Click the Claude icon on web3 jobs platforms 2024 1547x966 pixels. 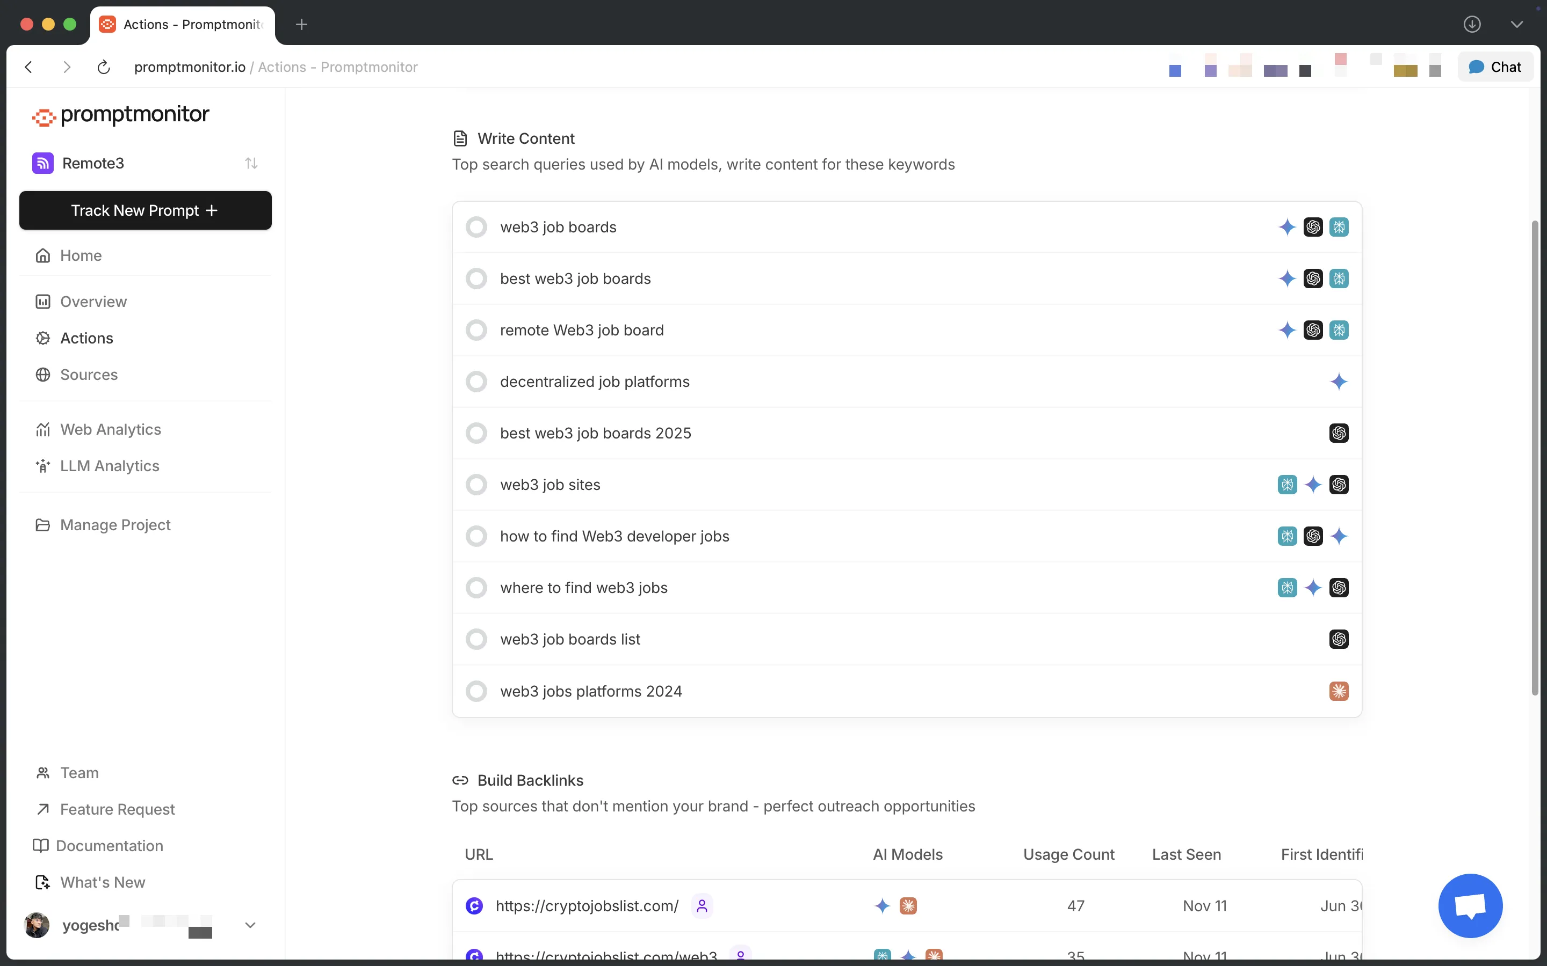[1339, 691]
